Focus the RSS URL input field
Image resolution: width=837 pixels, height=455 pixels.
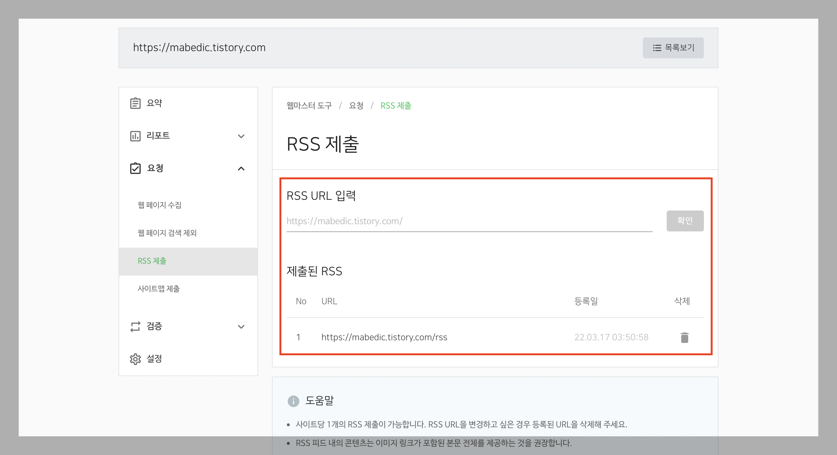pyautogui.click(x=469, y=221)
